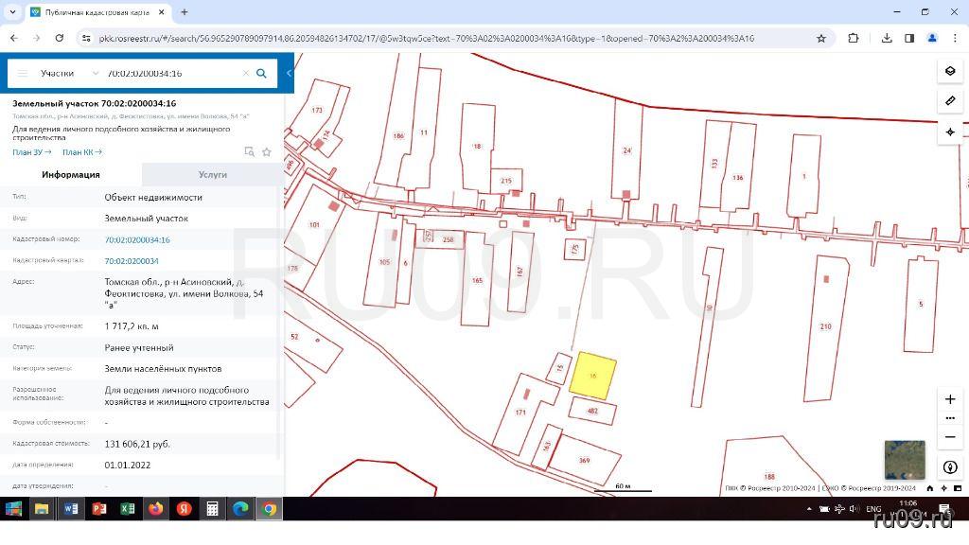
Task: Click cadastral quarter link 70:02:0200034
Action: (132, 261)
